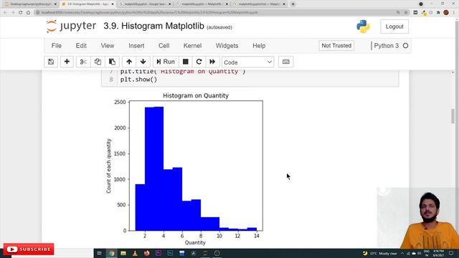The width and height of the screenshot is (459, 258).
Task: Click the notebook vertical scrollbar thumb
Action: pyautogui.click(x=453, y=116)
